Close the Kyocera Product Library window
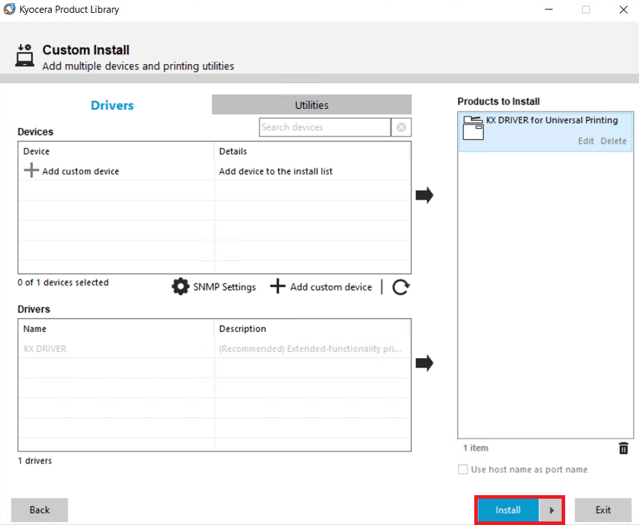639x525 pixels. pyautogui.click(x=623, y=9)
